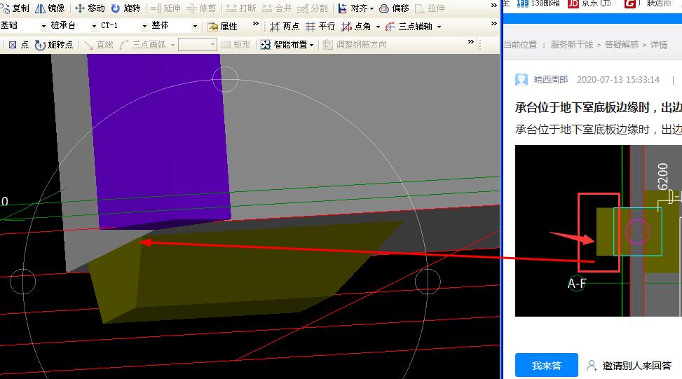Select the 矩形 (Rectangle) draw tool
This screenshot has width=682, height=379.
point(236,45)
